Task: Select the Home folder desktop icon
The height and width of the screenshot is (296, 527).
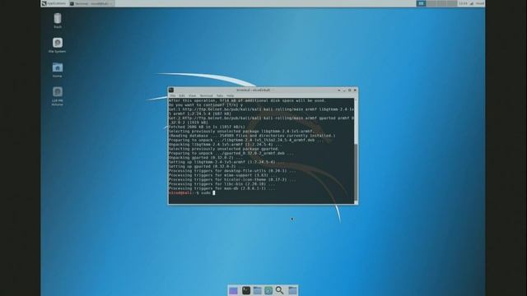Action: (57, 70)
